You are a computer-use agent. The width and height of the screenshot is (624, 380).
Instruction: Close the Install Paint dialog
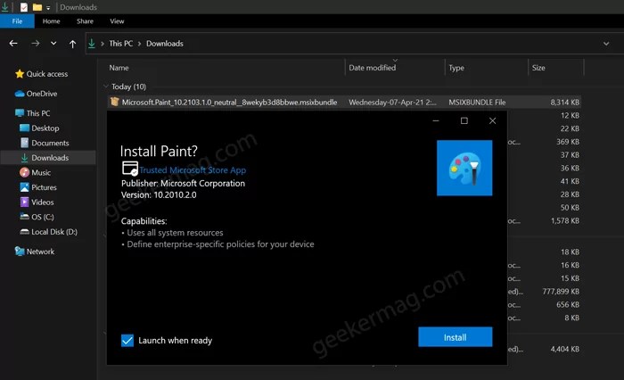[x=492, y=120]
